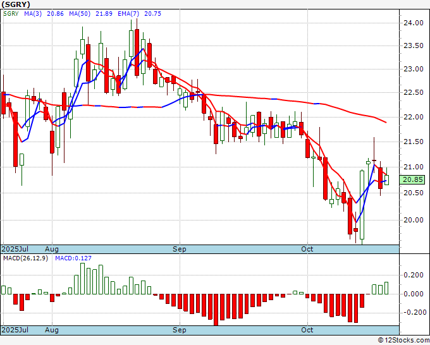Click the last green MACD histogram bar
The image size is (430, 345).
[x=386, y=288]
